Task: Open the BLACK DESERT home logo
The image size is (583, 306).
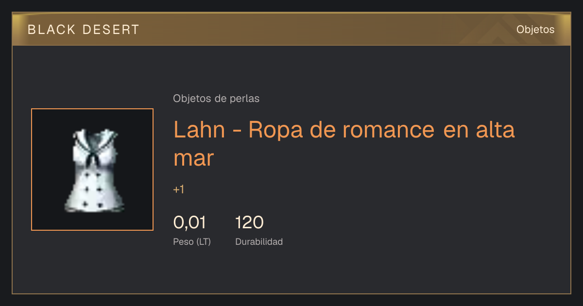Action: click(x=84, y=30)
